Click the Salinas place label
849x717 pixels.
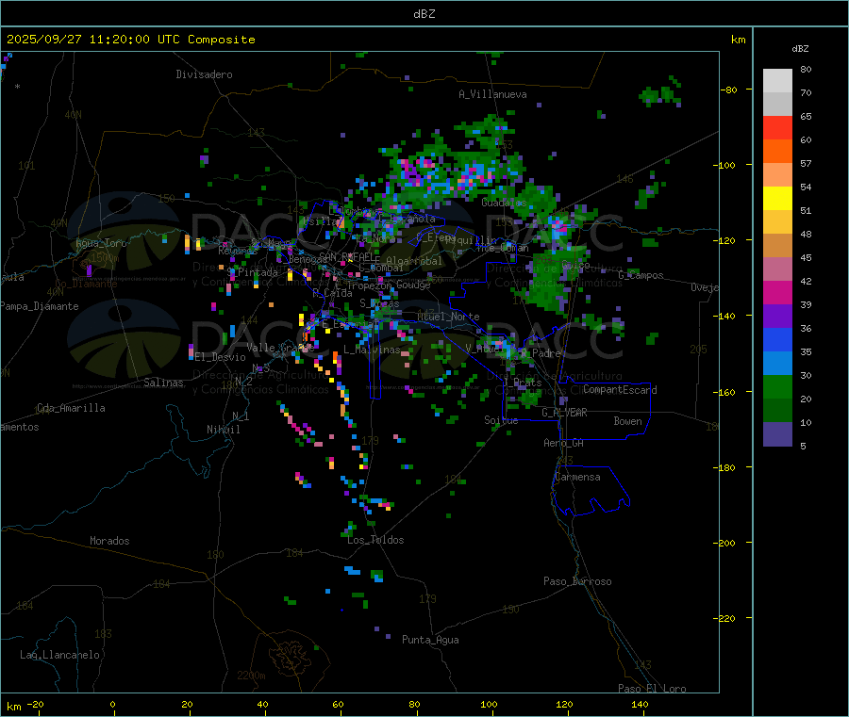click(163, 383)
